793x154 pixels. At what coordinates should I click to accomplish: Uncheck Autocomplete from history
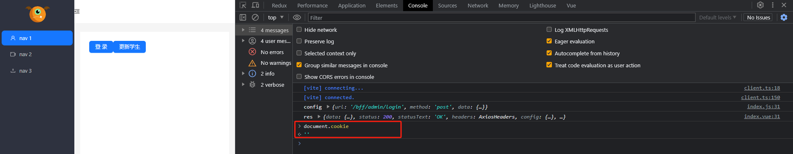(549, 53)
